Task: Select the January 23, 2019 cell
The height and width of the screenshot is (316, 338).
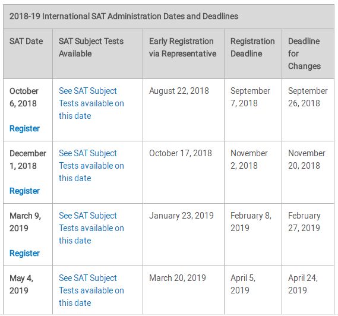Action: pos(181,216)
